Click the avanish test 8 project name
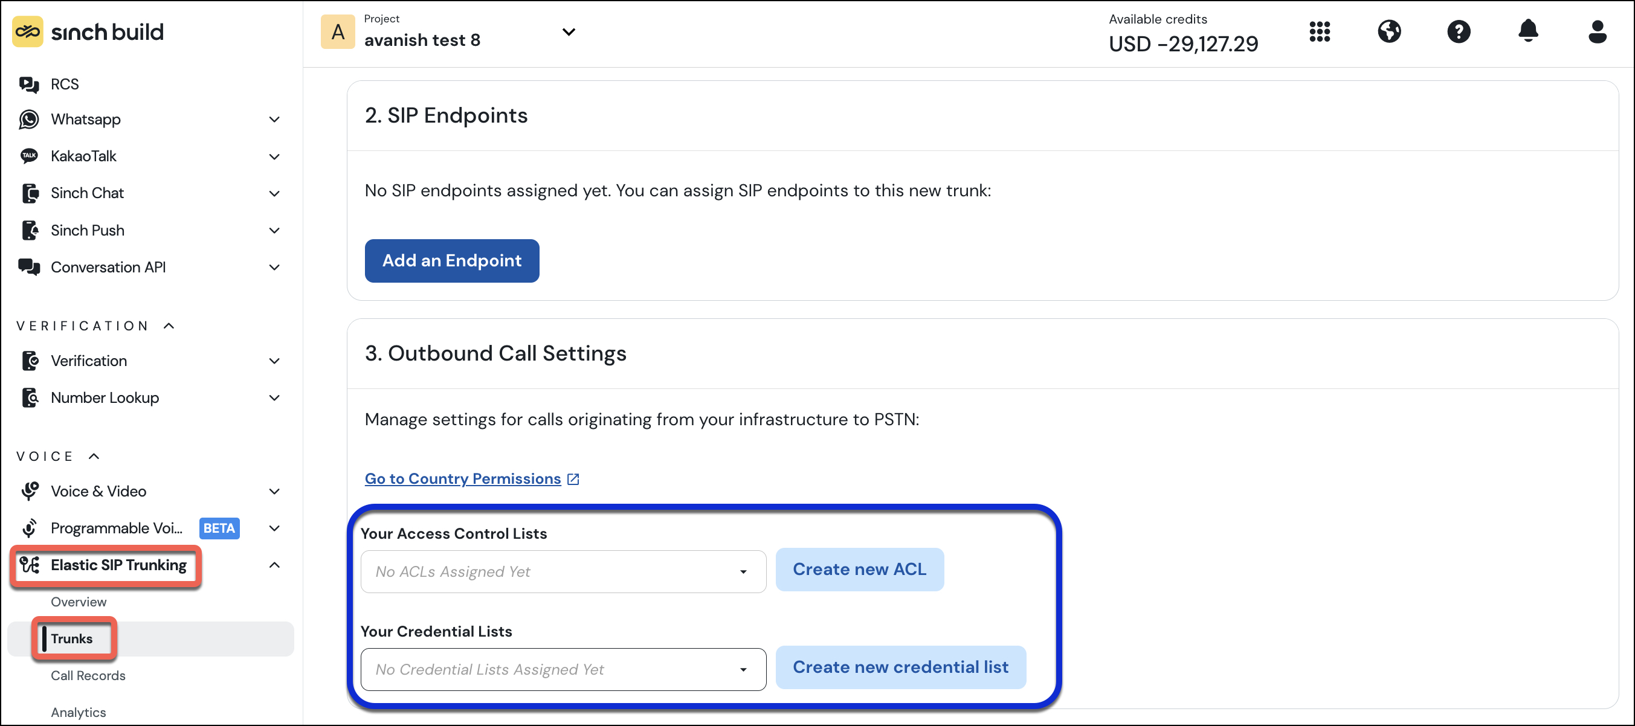This screenshot has width=1635, height=726. (x=422, y=40)
